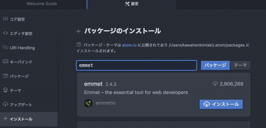Viewport: 266px width, 128px height.
Task: Click the tools icon in the 設定 tab
Action: tap(127, 4)
